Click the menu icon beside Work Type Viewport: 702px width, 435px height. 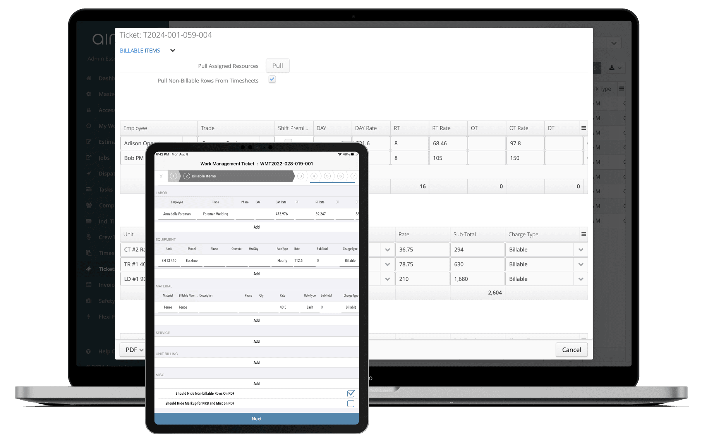click(621, 89)
